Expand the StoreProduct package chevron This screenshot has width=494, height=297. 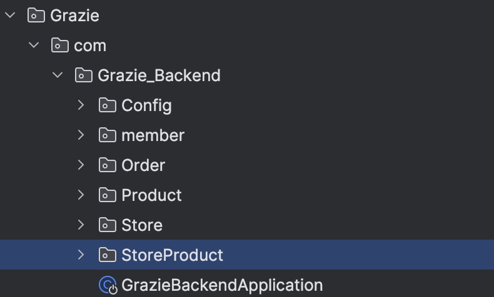pos(81,255)
